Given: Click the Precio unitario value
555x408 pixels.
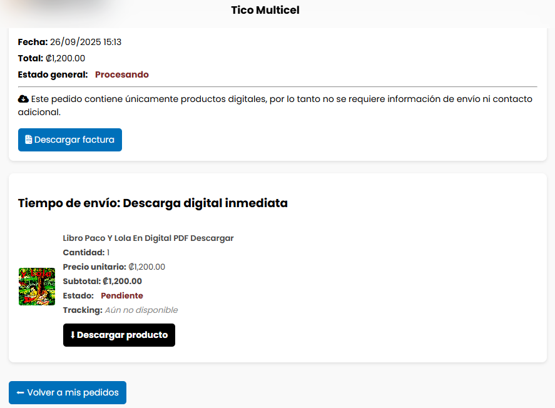Looking at the screenshot, I should (146, 267).
